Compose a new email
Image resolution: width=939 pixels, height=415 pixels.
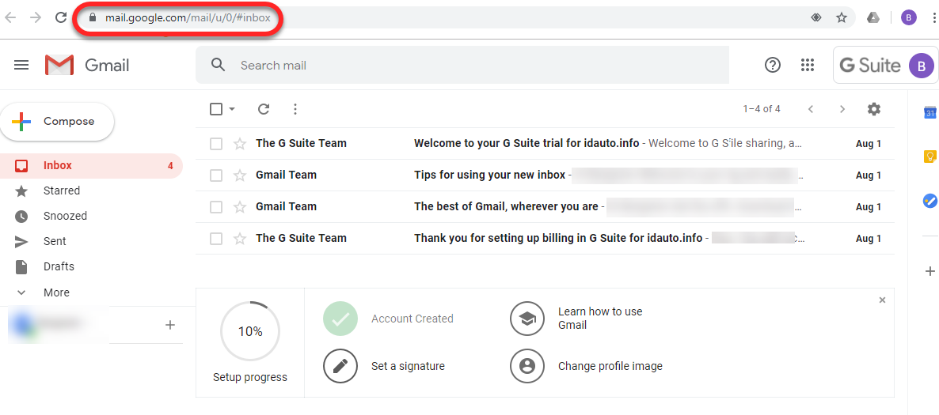[58, 122]
